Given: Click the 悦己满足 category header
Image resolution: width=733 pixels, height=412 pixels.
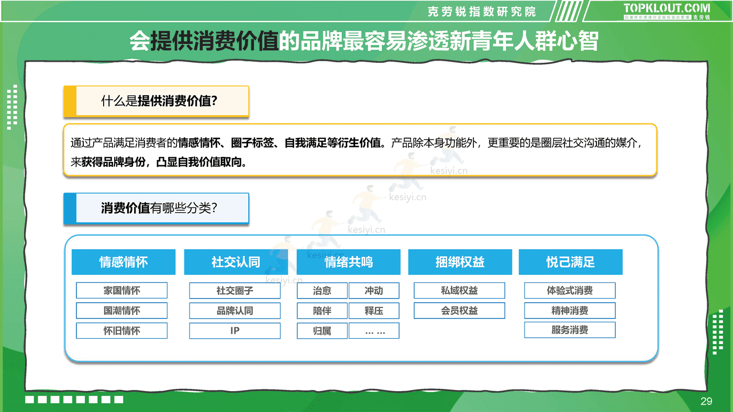Looking at the screenshot, I should 571,262.
